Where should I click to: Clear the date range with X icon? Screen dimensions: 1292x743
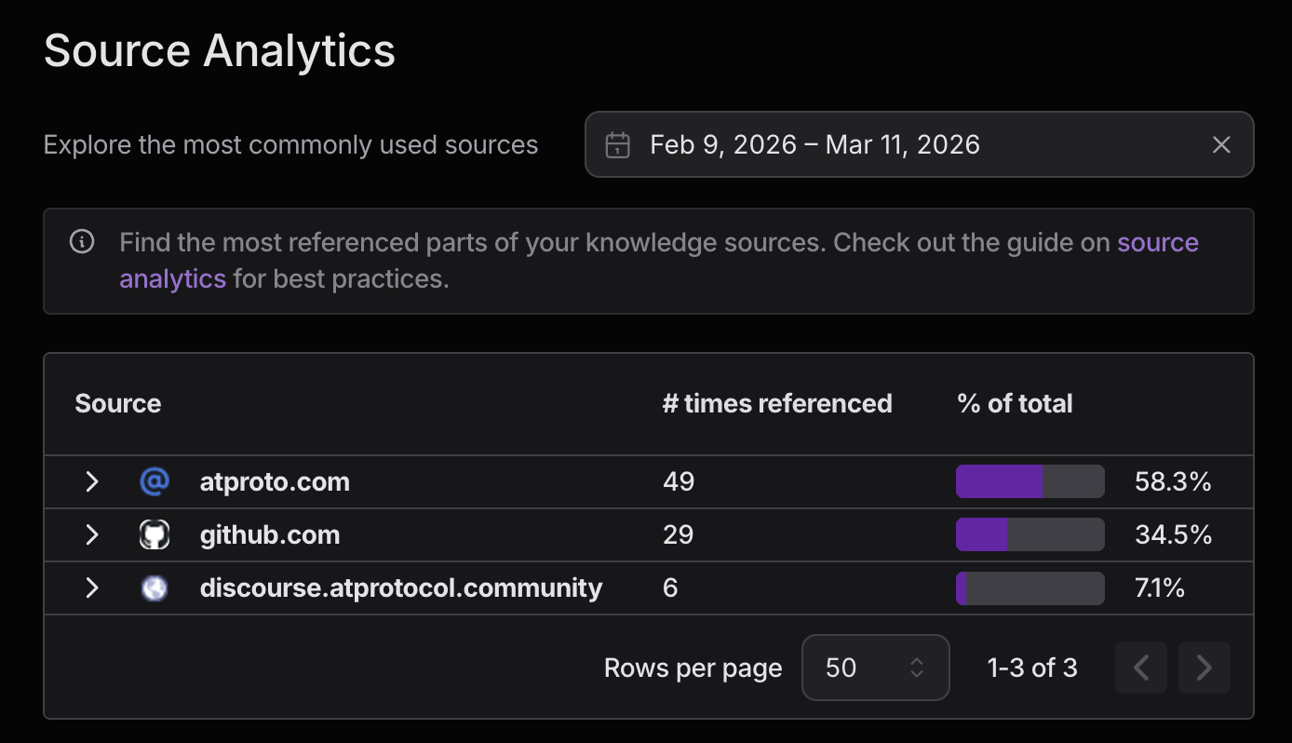coord(1221,145)
